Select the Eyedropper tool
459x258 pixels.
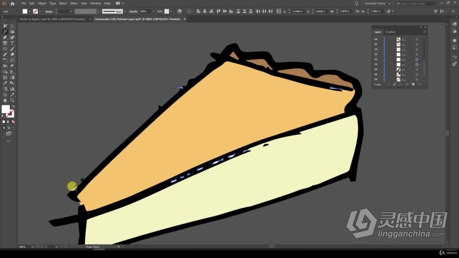point(5,83)
